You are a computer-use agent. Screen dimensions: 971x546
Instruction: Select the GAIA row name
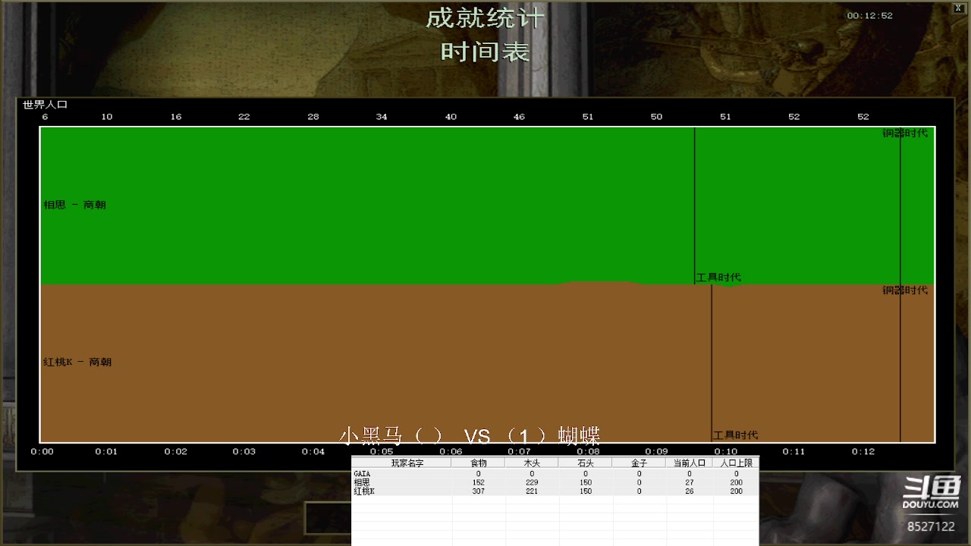(362, 474)
